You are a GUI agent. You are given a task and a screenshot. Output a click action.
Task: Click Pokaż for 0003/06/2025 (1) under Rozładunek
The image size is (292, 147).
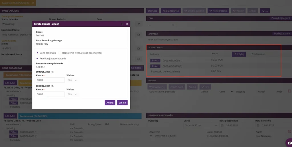(14, 132)
